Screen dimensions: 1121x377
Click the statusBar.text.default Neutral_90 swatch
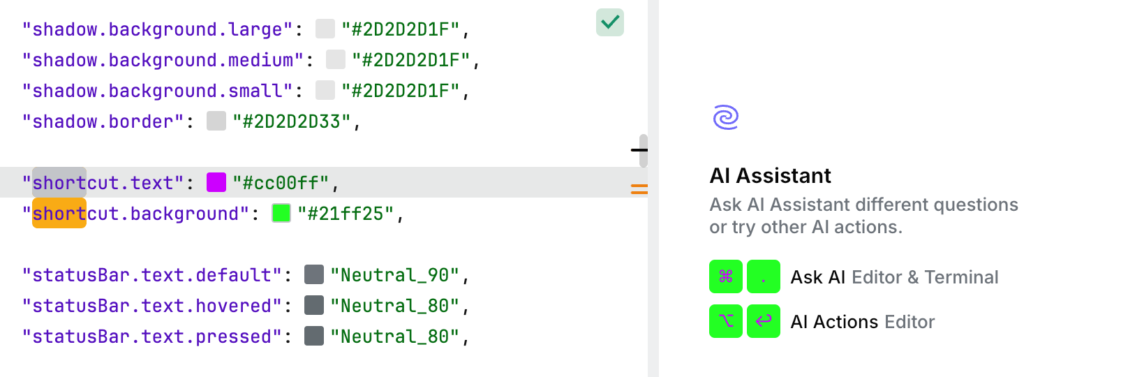(x=314, y=275)
